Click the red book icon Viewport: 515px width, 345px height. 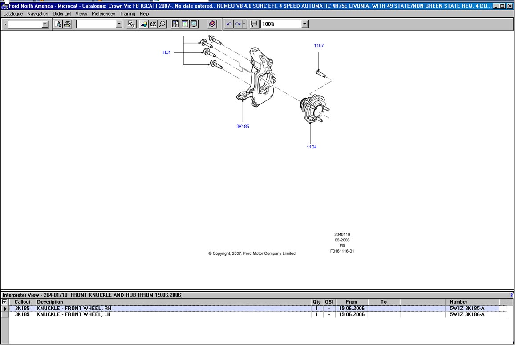pos(212,24)
